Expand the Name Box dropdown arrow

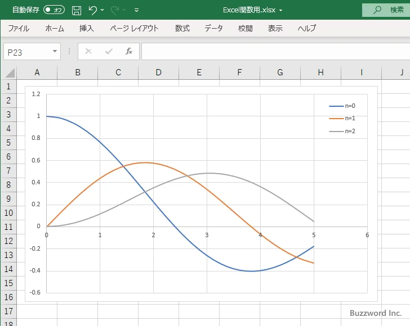(55, 51)
